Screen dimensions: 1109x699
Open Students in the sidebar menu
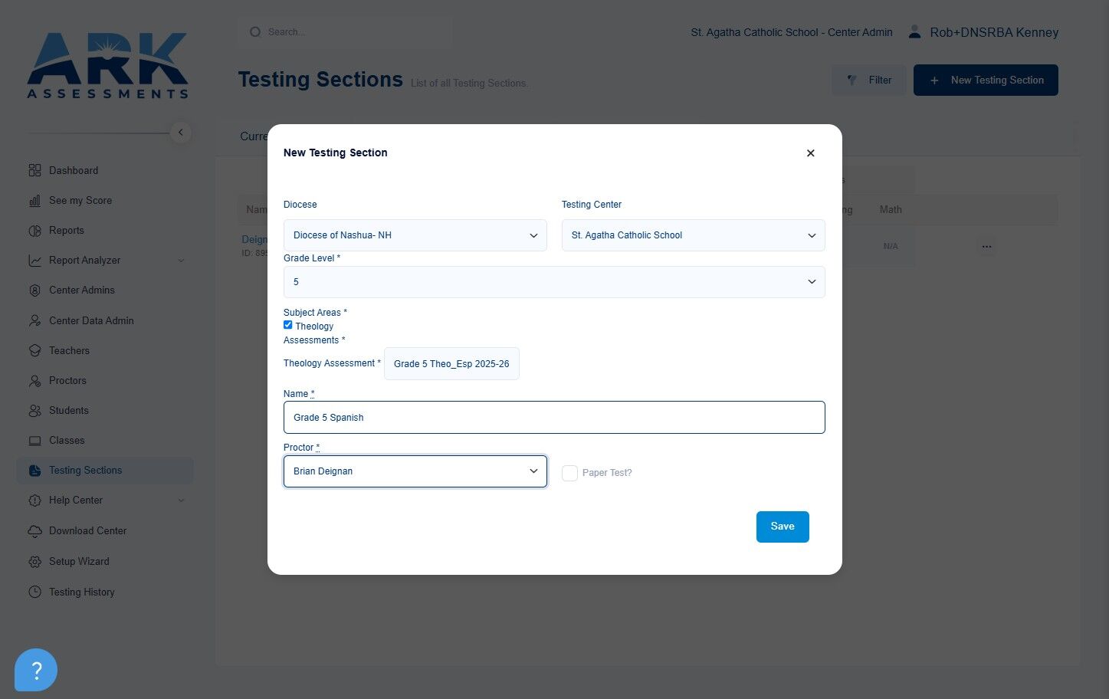click(69, 410)
